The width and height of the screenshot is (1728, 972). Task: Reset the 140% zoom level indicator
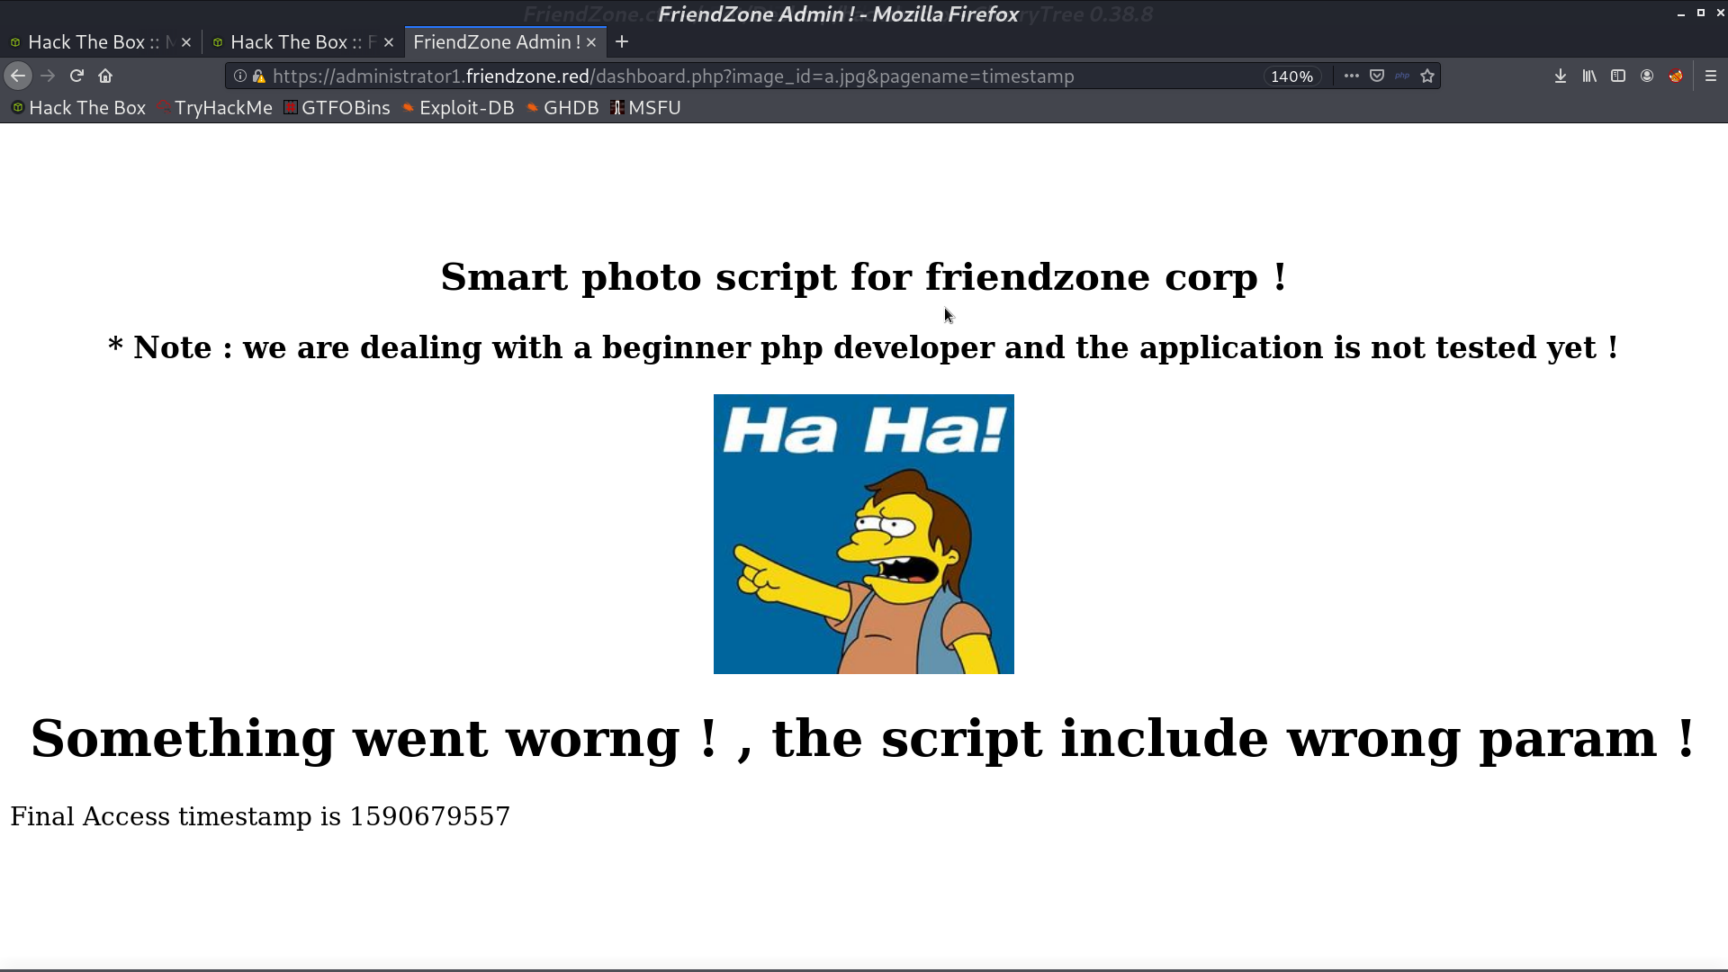tap(1291, 76)
